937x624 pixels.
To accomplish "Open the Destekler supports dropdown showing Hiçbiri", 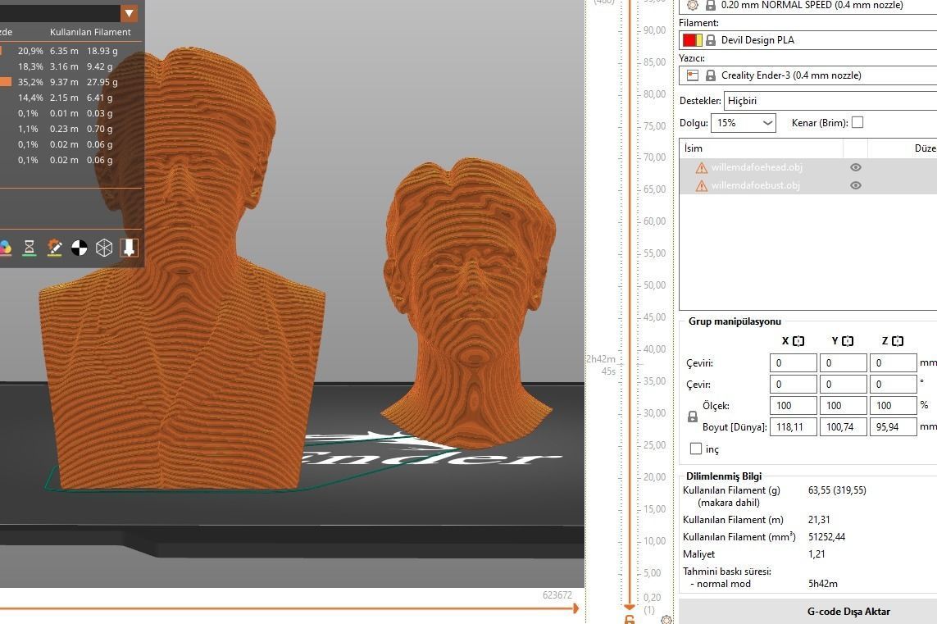I will [x=830, y=100].
